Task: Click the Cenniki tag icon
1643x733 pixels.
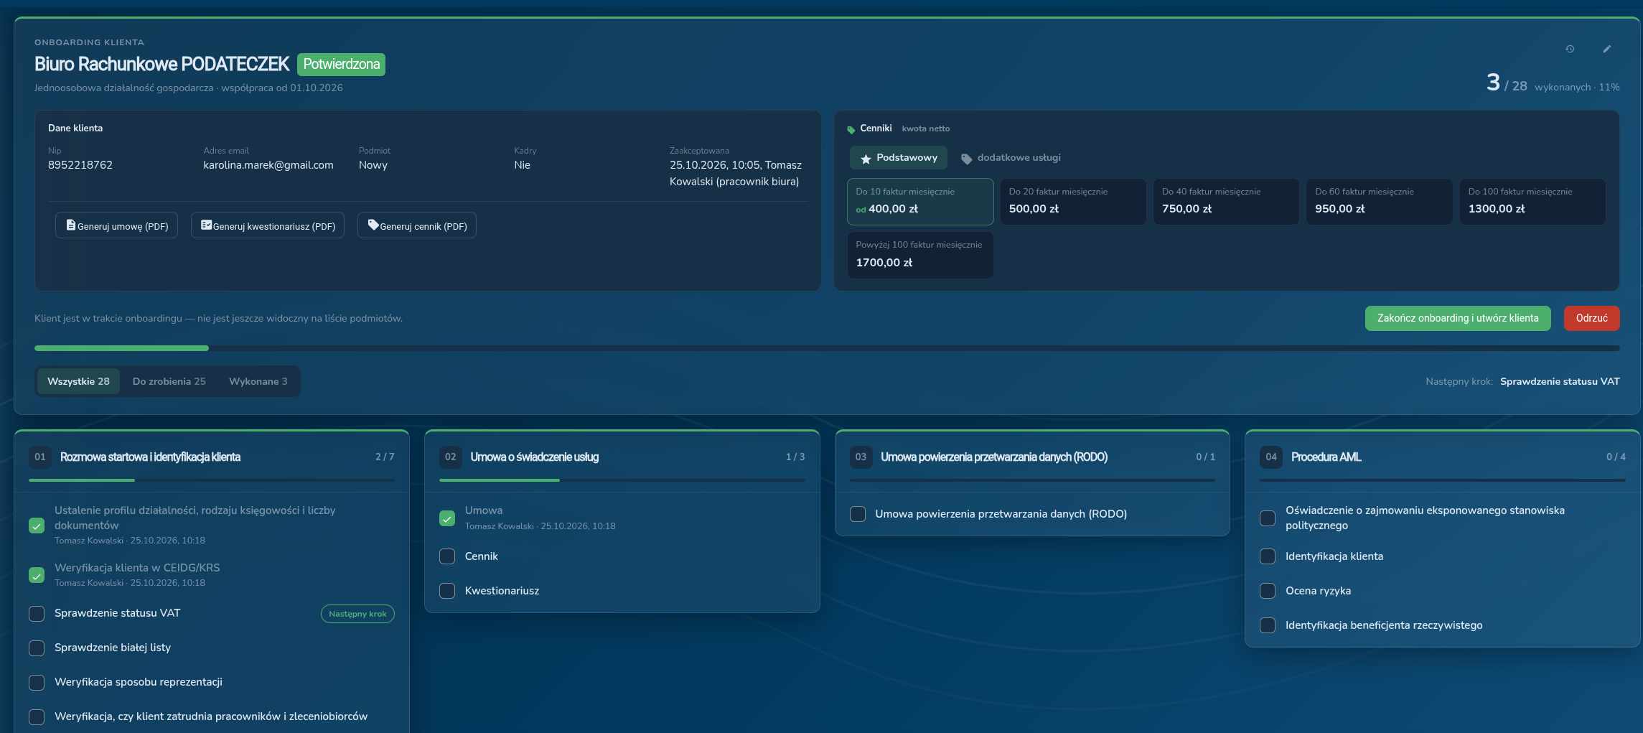Action: pos(851,129)
